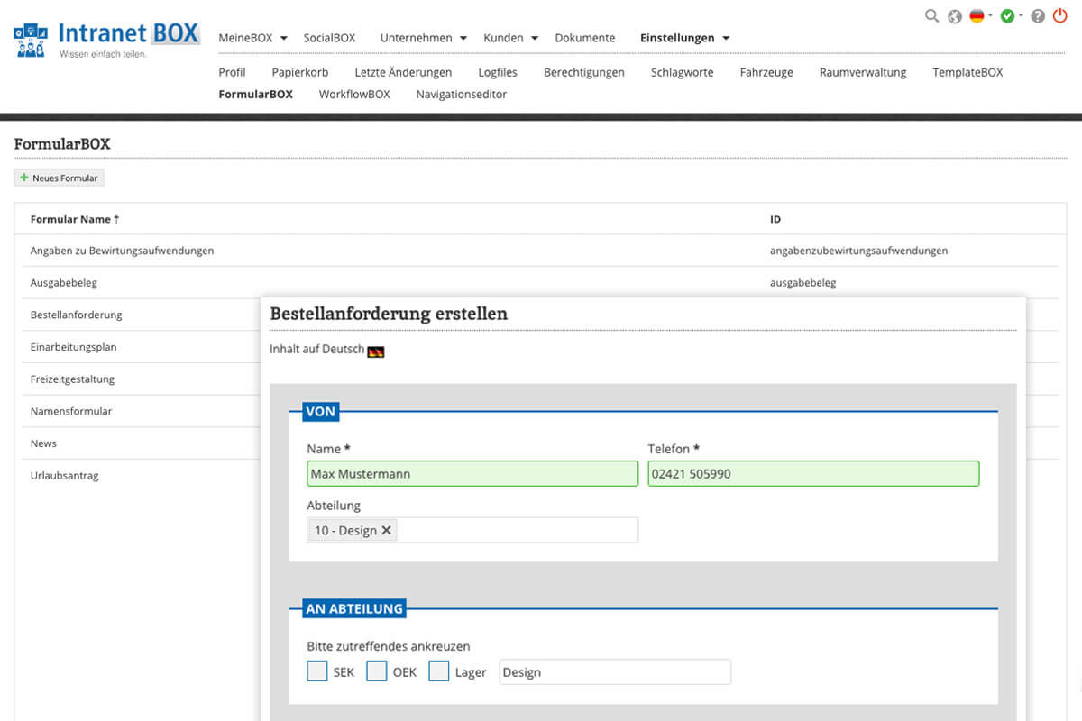Click the globe icon in header
The width and height of the screenshot is (1082, 721).
pyautogui.click(x=955, y=16)
